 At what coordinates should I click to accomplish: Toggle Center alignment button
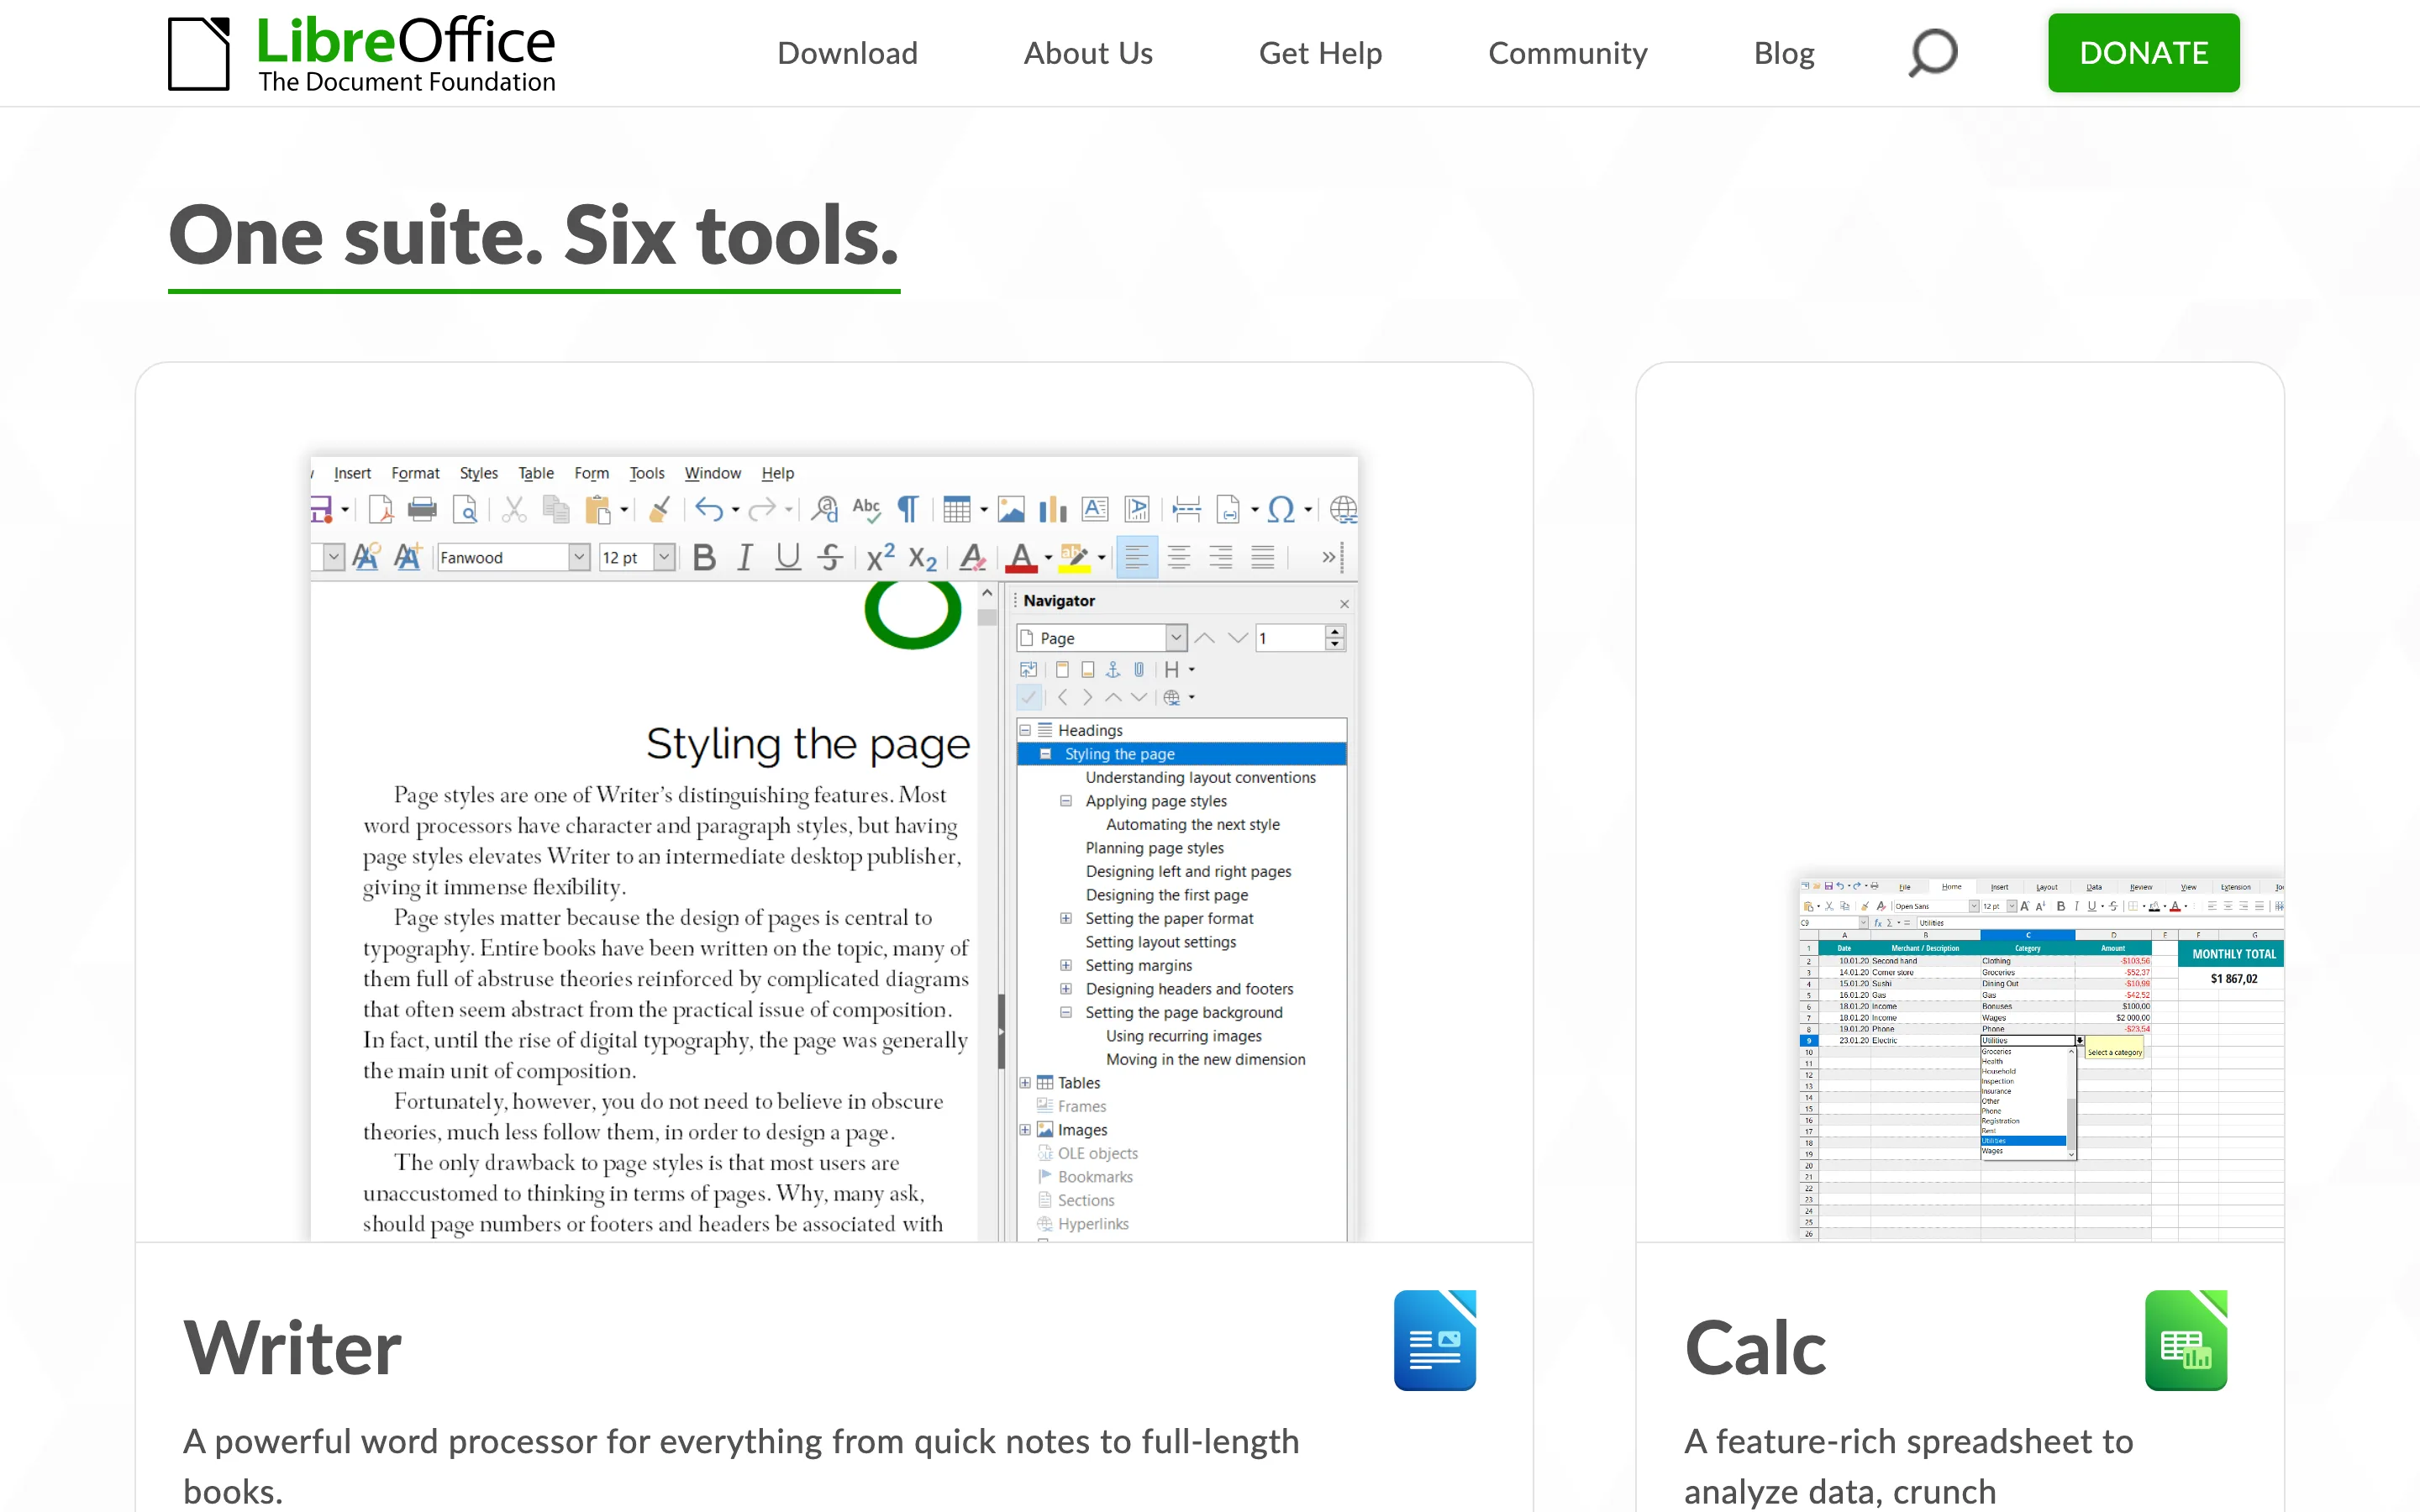pyautogui.click(x=1179, y=558)
